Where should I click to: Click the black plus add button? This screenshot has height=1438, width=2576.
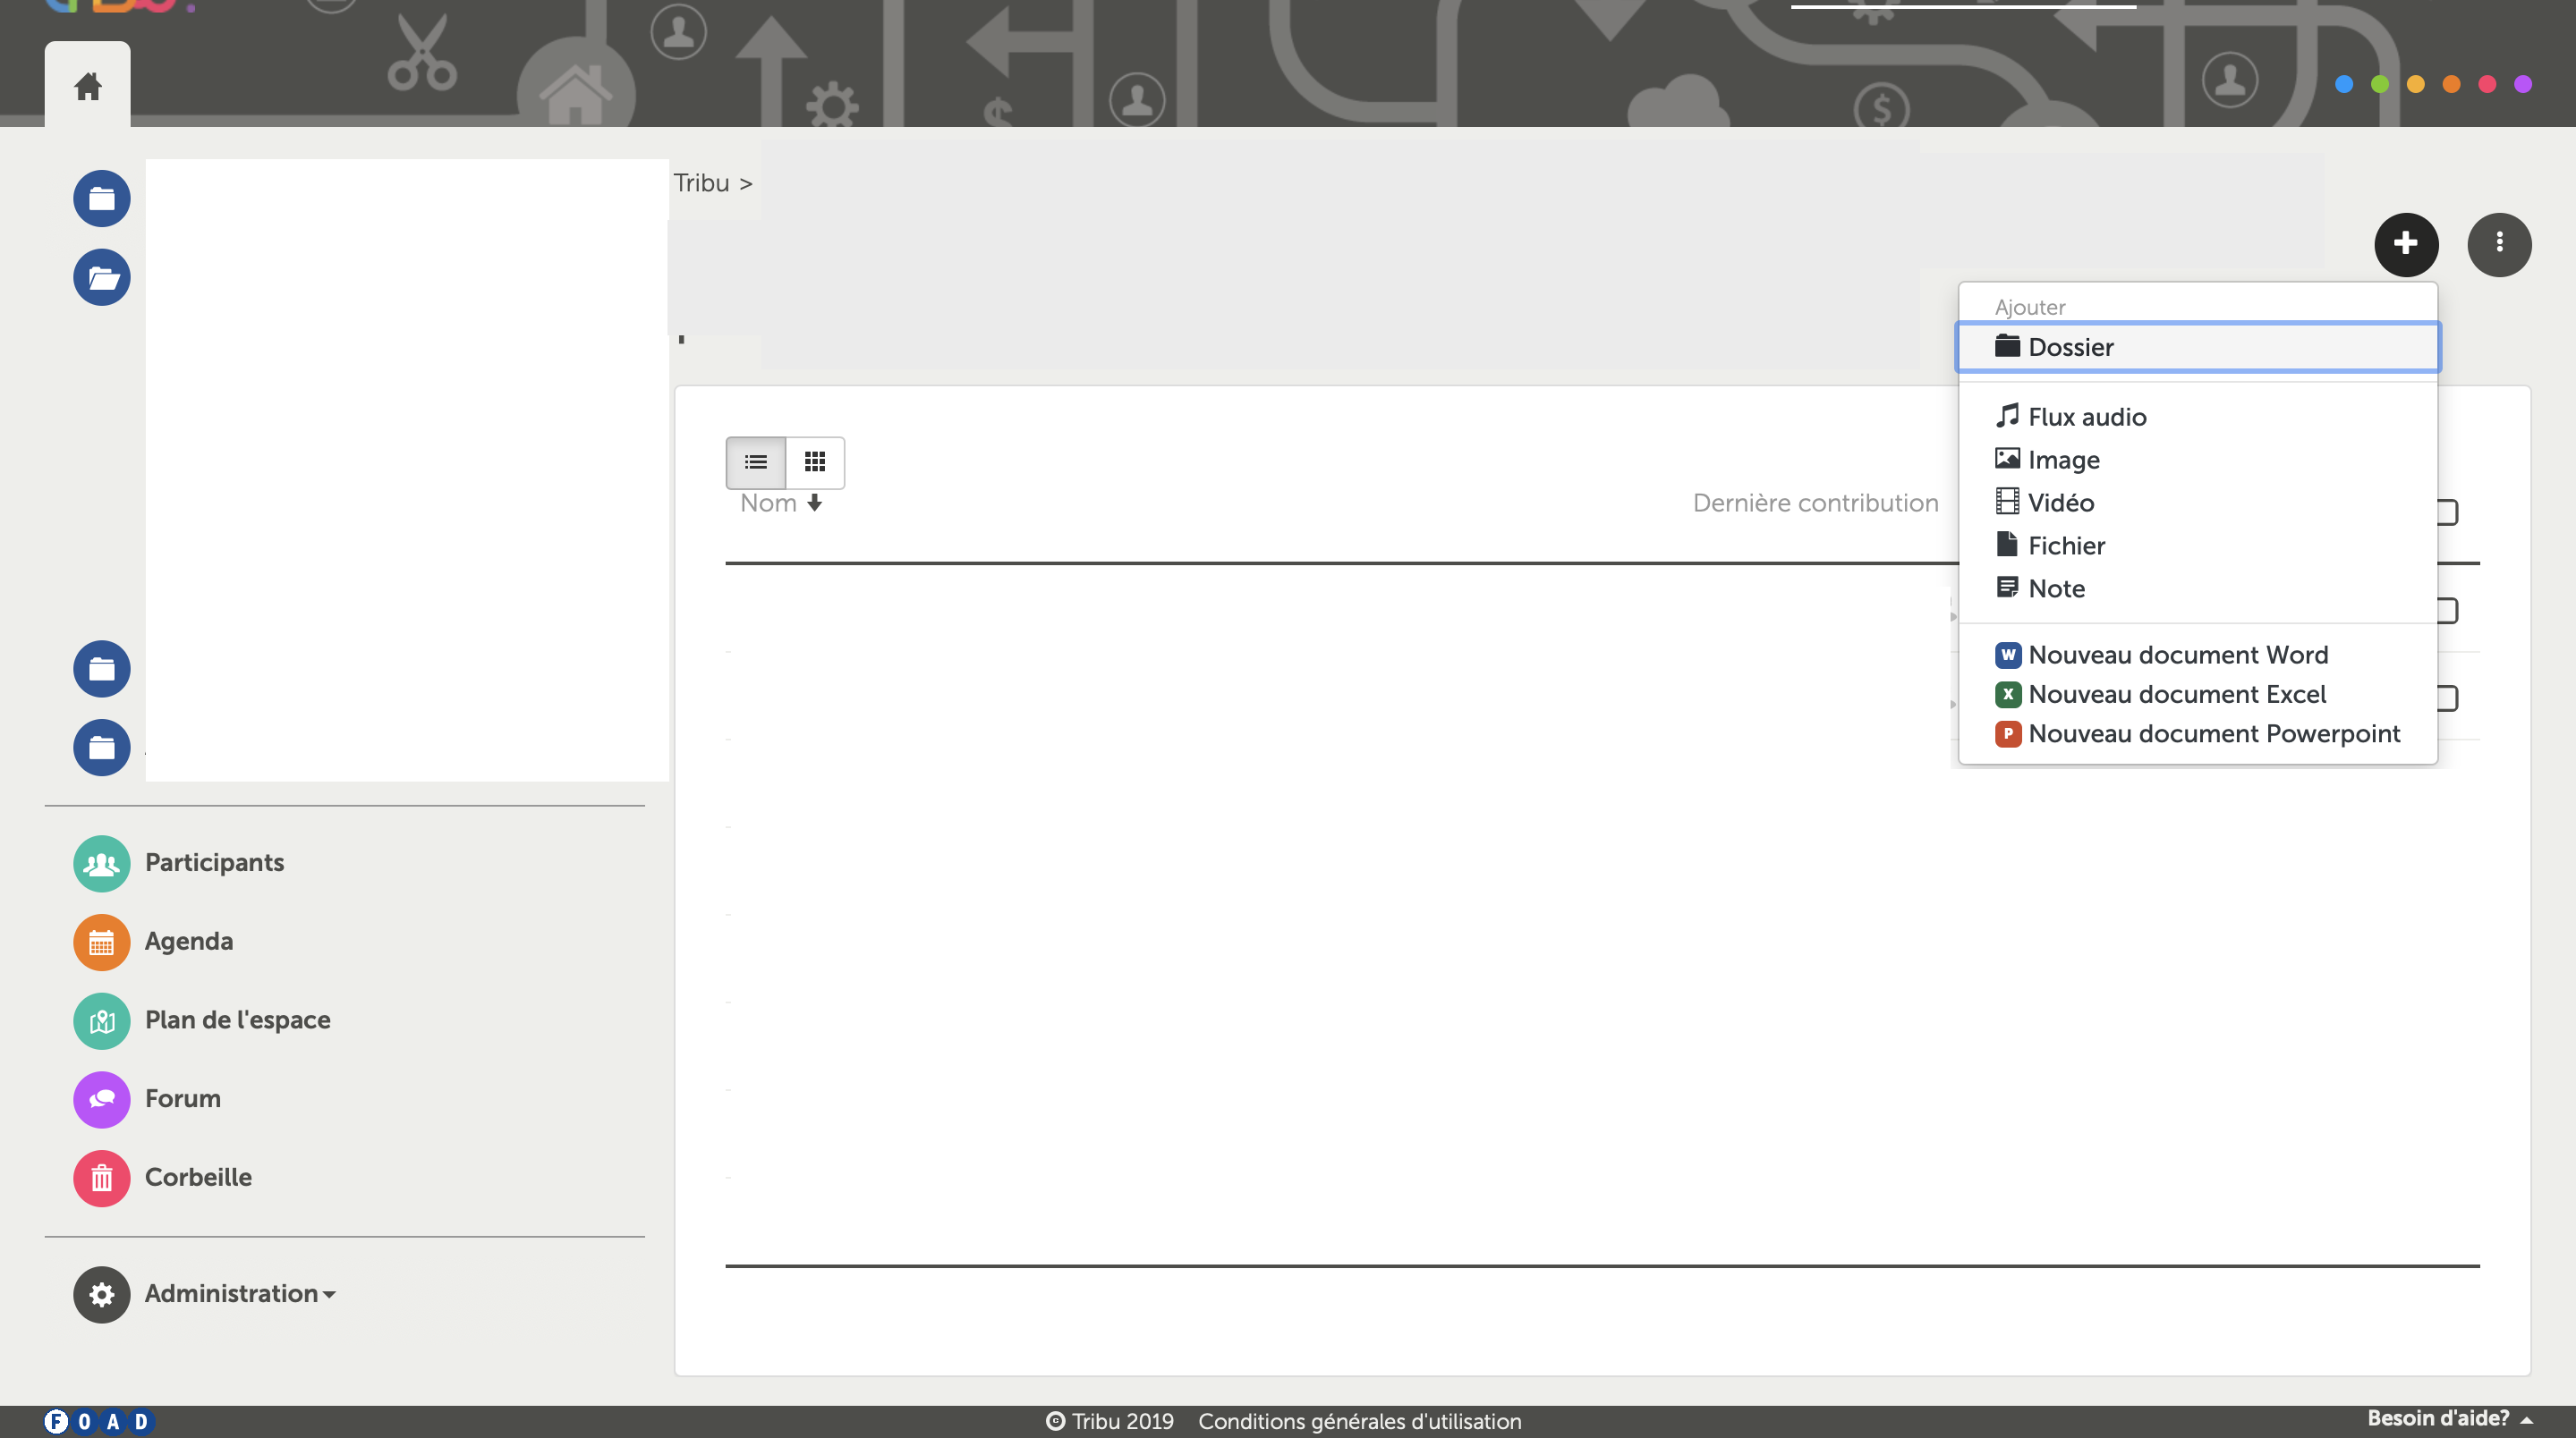pyautogui.click(x=2406, y=244)
